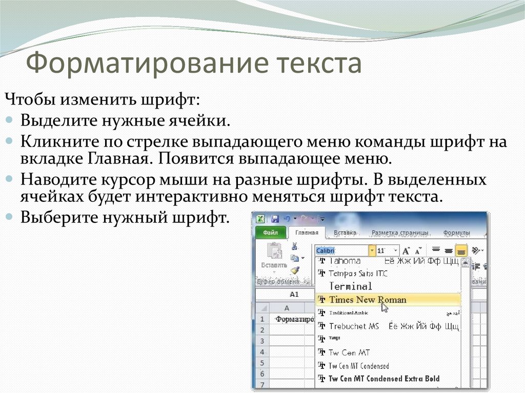The width and height of the screenshot is (525, 393).
Task: Toggle the highlighted bottom align button
Action: [461, 251]
